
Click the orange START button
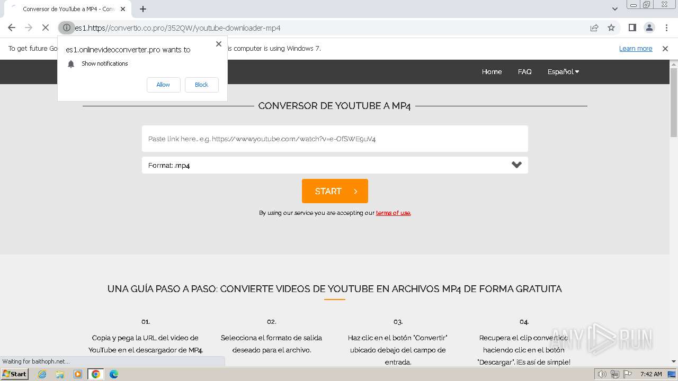(x=335, y=191)
